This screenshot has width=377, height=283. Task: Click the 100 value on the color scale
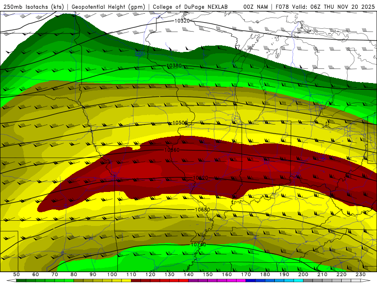tap(112, 275)
